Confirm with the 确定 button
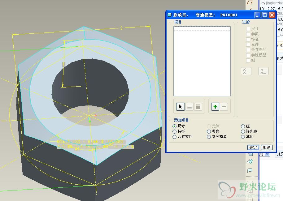 [253, 148]
